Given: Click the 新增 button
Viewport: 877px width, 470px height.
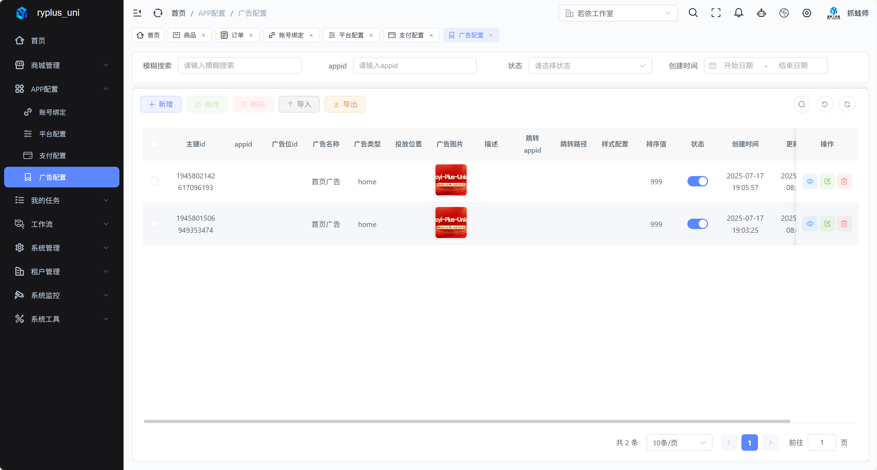Looking at the screenshot, I should [x=161, y=104].
